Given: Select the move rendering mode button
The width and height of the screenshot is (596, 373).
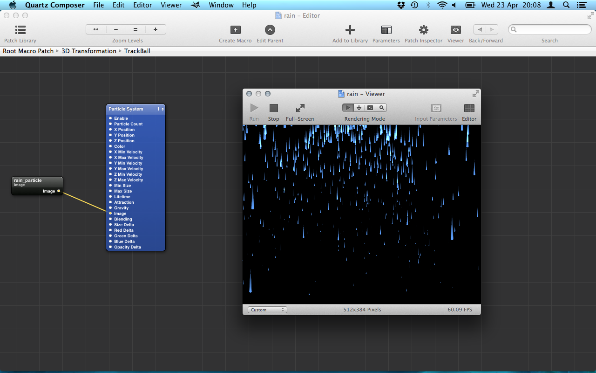Looking at the screenshot, I should point(359,108).
